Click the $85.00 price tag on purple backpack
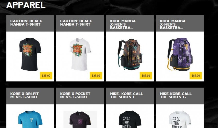This screenshot has width=218, height=128. click(x=196, y=76)
